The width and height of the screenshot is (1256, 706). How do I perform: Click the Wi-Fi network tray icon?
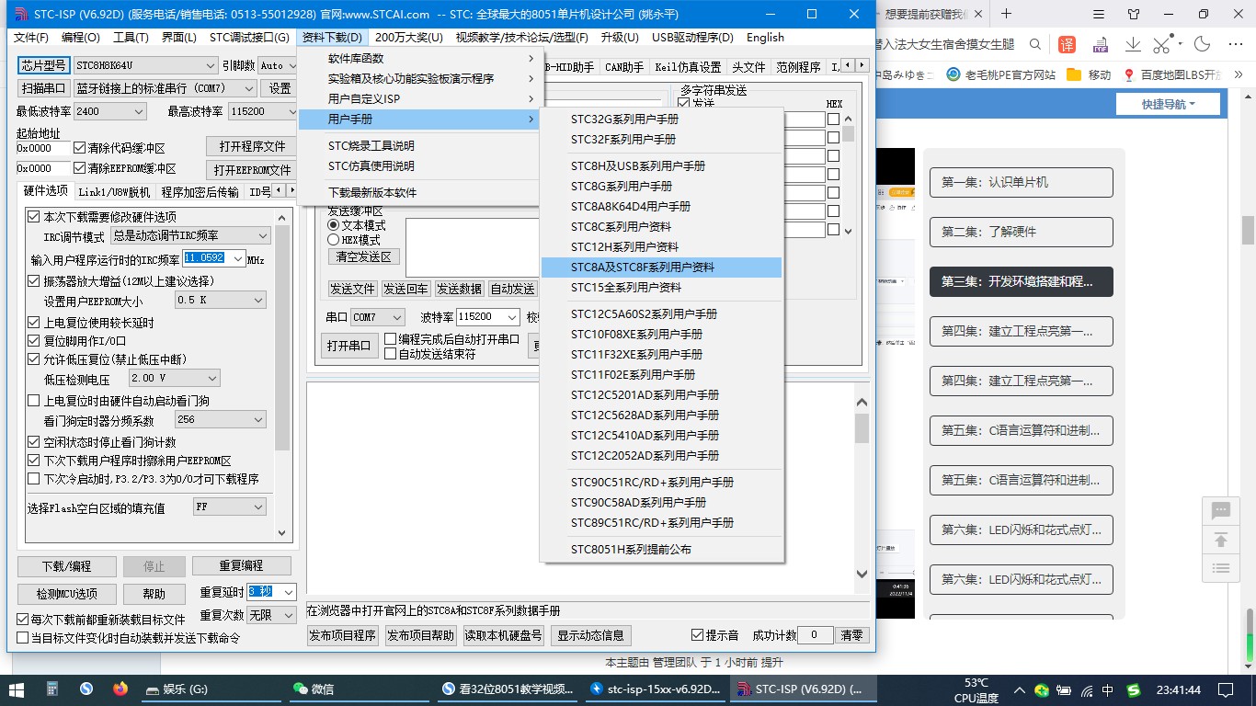tap(1087, 689)
